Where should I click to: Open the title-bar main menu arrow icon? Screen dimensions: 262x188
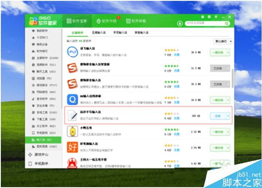(216, 17)
